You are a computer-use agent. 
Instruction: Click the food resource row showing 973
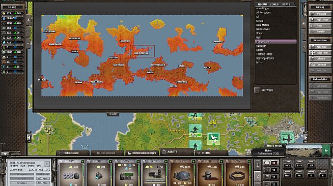(12, 13)
